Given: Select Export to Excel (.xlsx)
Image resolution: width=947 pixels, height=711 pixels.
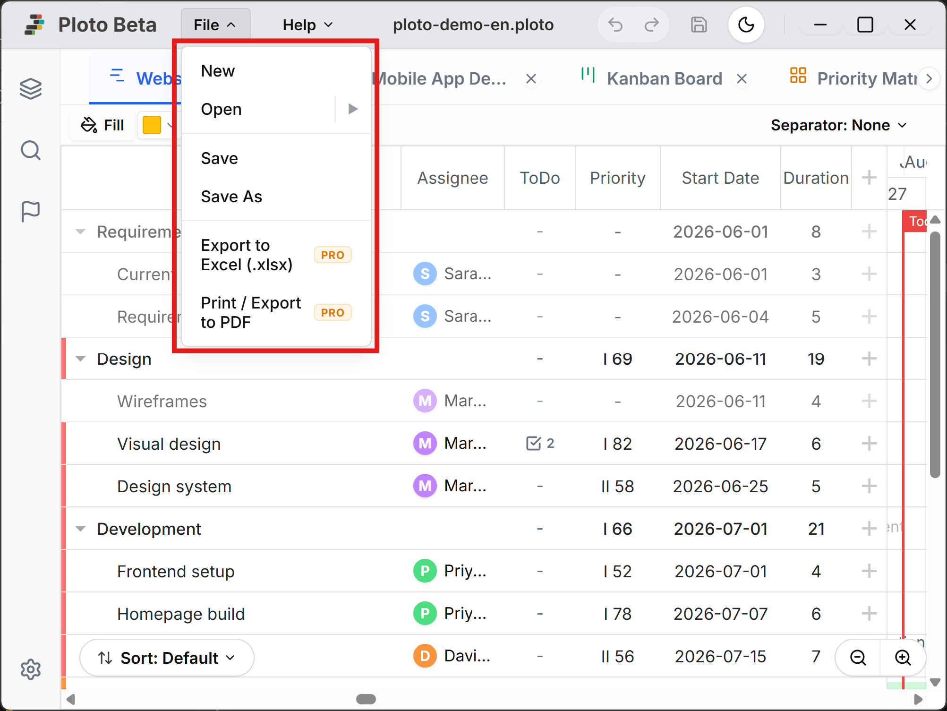Looking at the screenshot, I should 276,255.
